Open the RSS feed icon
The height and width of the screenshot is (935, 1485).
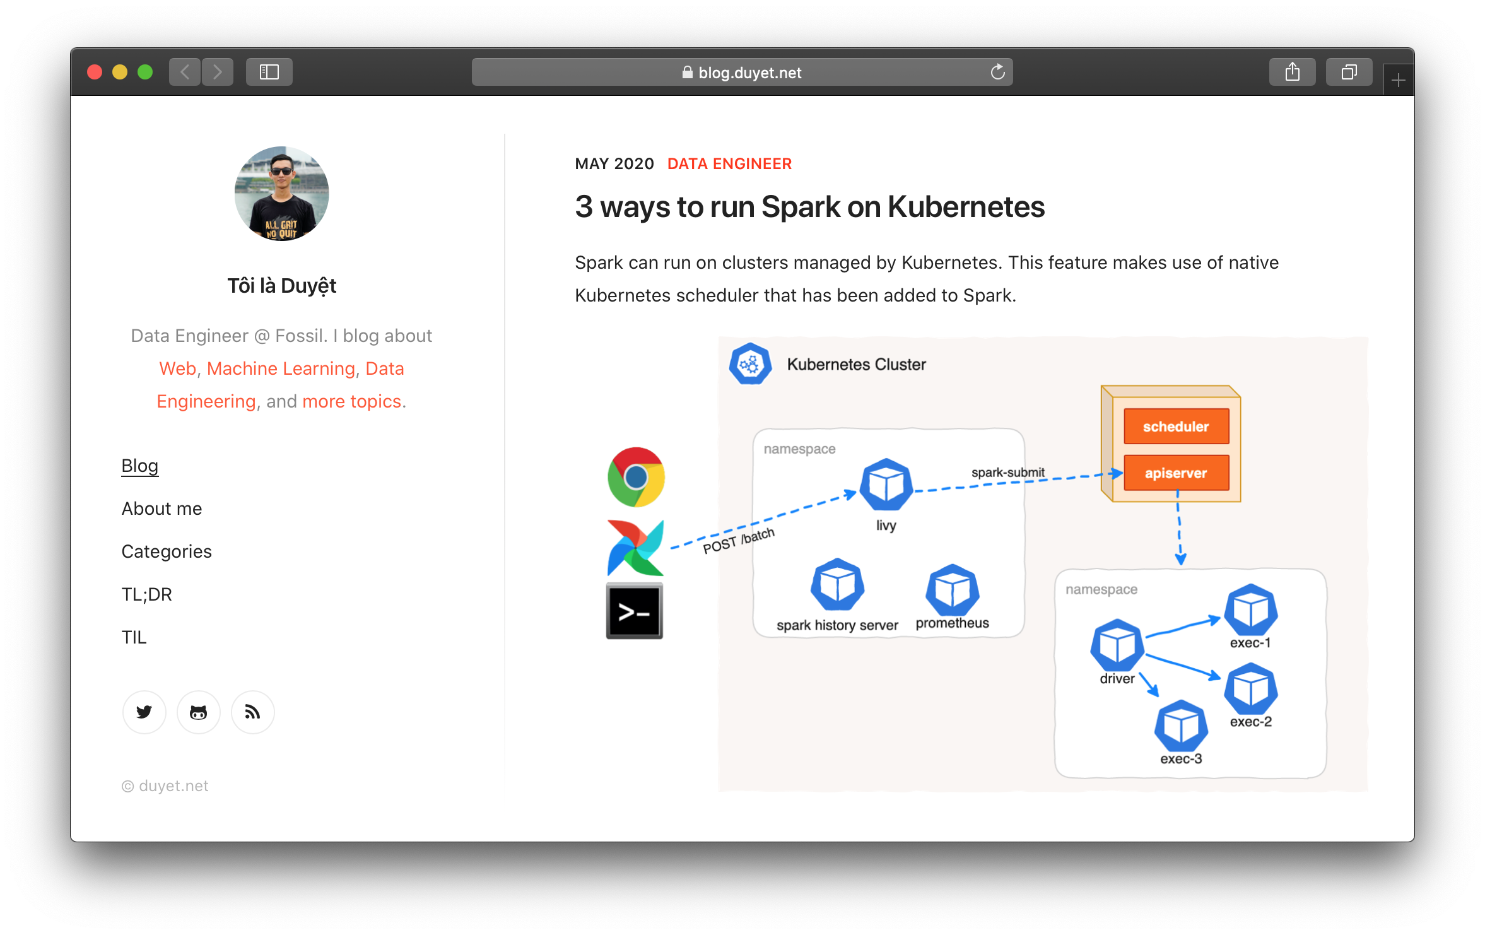coord(253,712)
